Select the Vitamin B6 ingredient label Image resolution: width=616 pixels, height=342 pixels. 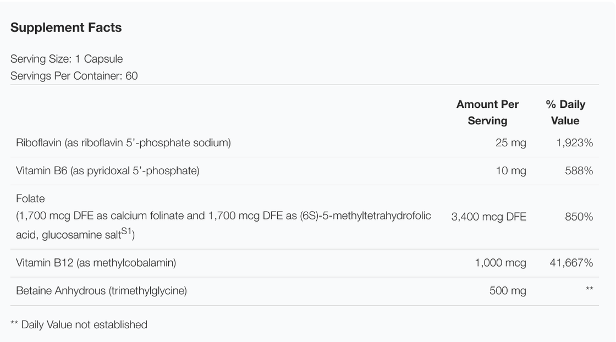point(107,171)
